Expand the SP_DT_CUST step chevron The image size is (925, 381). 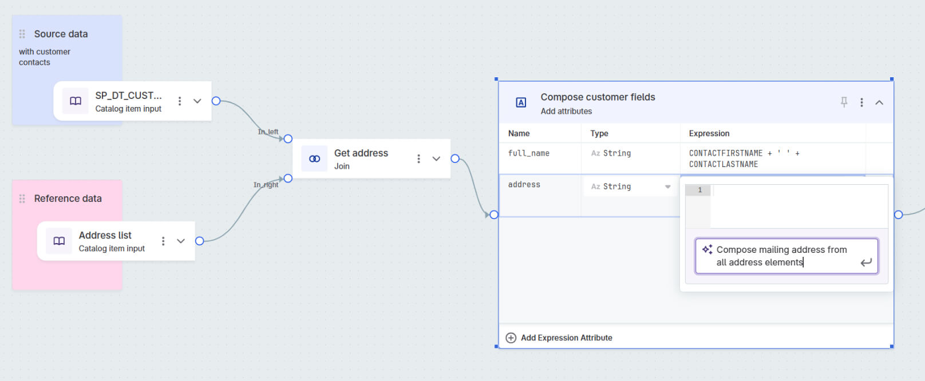(x=197, y=101)
